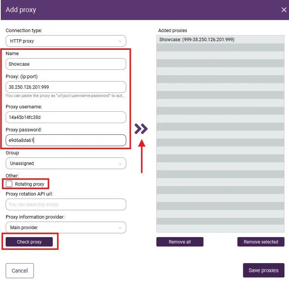This screenshot has width=289, height=282.
Task: Click the Cancel button
Action: (20, 270)
